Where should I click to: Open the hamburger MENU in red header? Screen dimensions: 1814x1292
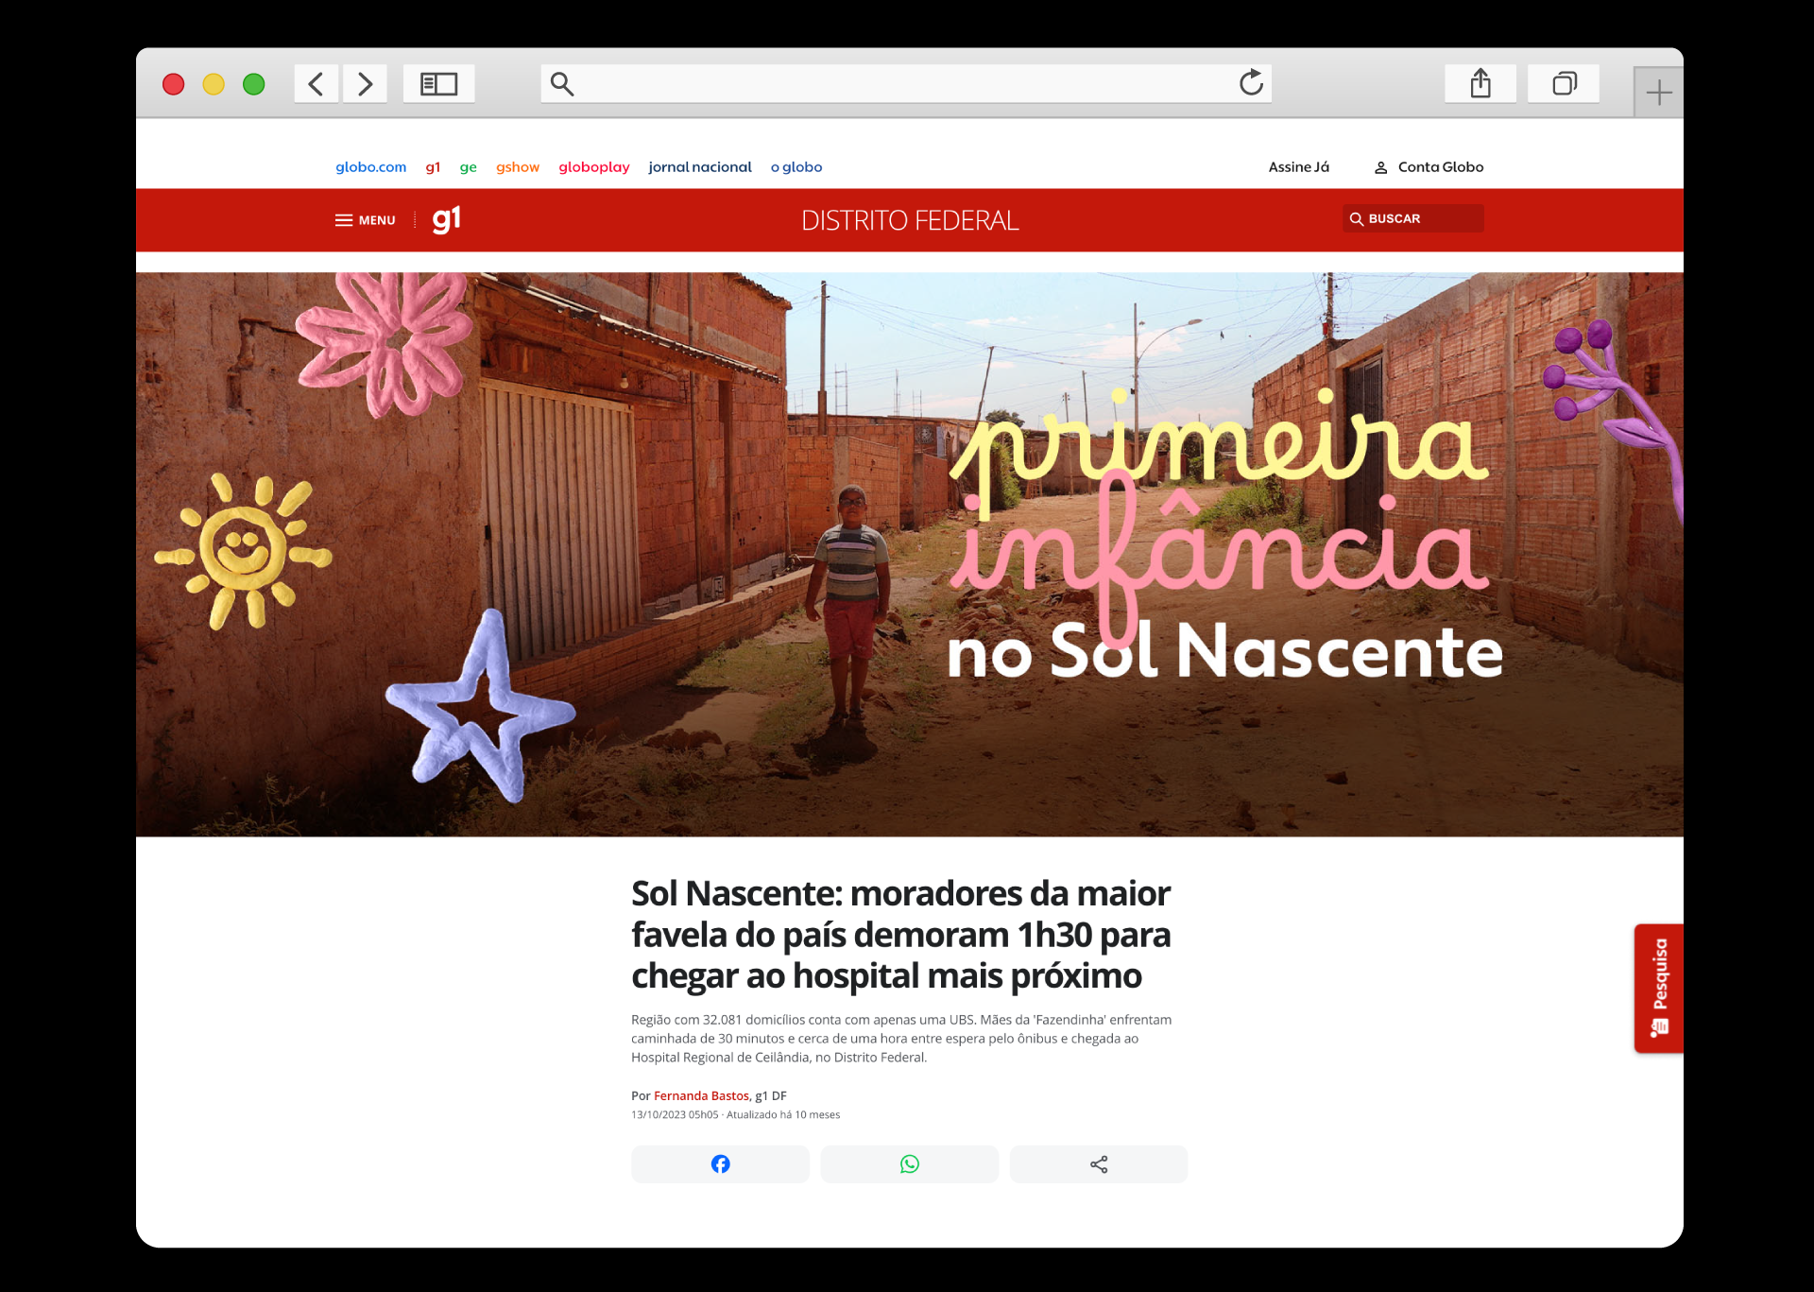point(365,220)
